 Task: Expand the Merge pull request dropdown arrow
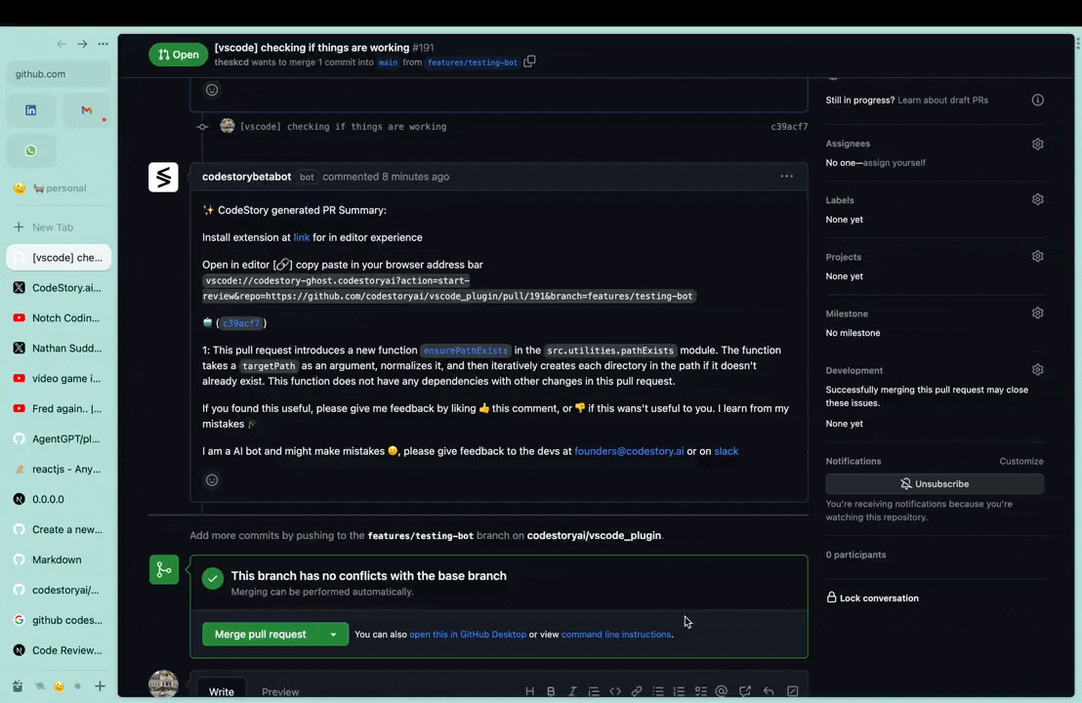click(333, 634)
